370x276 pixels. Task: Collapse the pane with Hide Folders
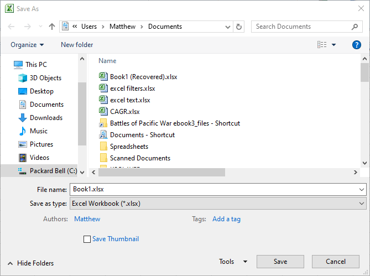[x=30, y=263]
